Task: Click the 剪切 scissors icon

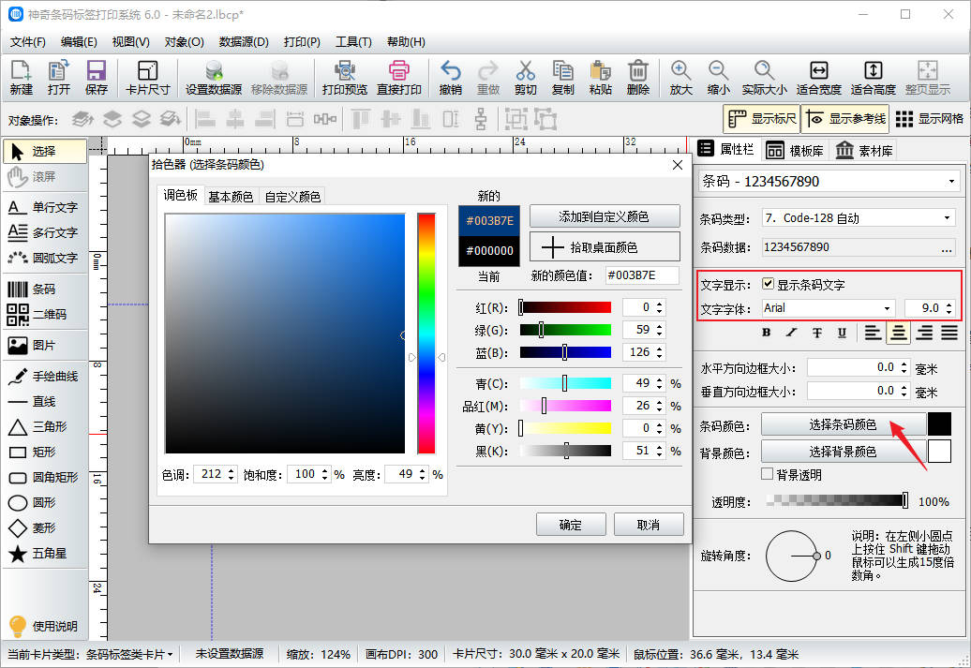Action: pos(525,78)
